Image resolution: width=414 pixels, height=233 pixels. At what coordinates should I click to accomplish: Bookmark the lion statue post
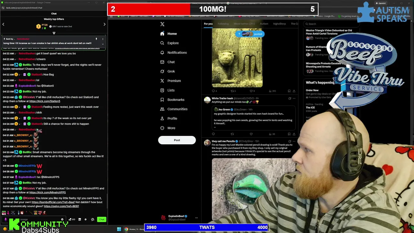(x=289, y=91)
